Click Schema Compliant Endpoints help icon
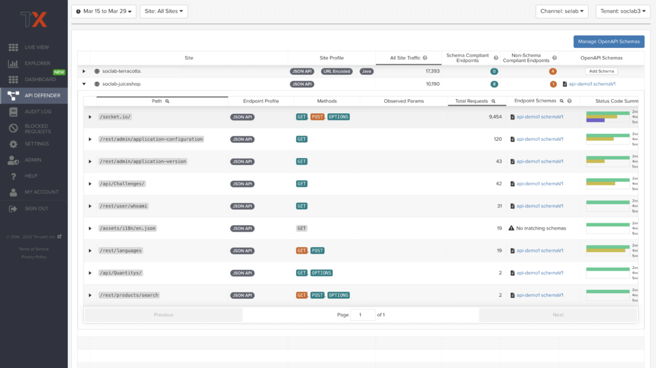The image size is (656, 368). pyautogui.click(x=496, y=58)
